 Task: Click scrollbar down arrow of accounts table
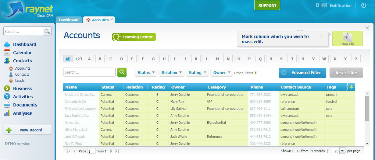click(x=367, y=144)
